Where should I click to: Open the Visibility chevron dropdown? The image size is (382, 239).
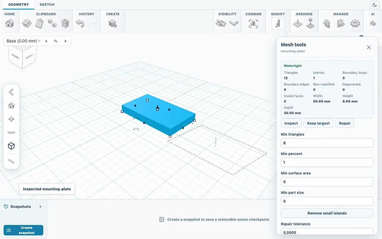coord(234,23)
